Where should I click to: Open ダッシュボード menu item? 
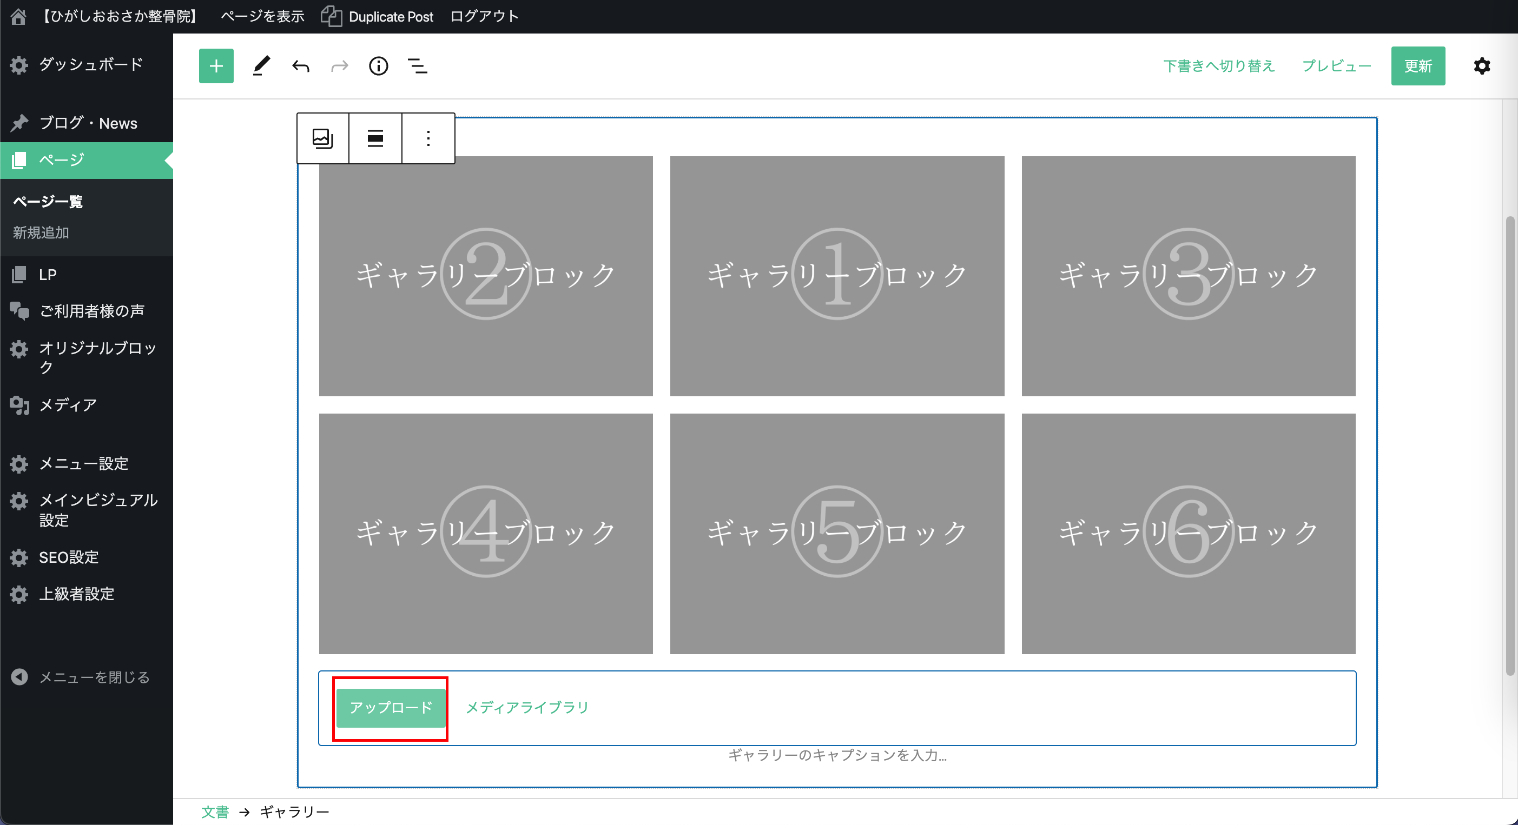click(90, 64)
